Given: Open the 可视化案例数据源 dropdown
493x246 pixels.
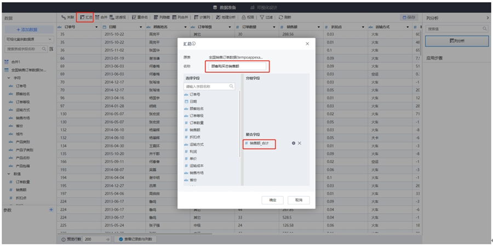Looking at the screenshot, I should (x=28, y=39).
